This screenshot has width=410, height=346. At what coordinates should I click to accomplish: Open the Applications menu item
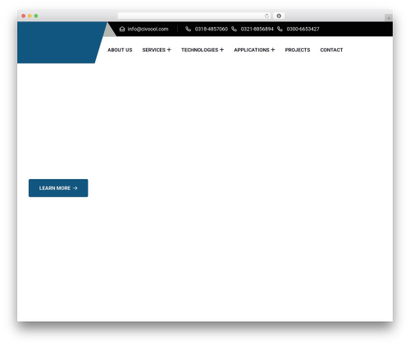pyautogui.click(x=252, y=50)
